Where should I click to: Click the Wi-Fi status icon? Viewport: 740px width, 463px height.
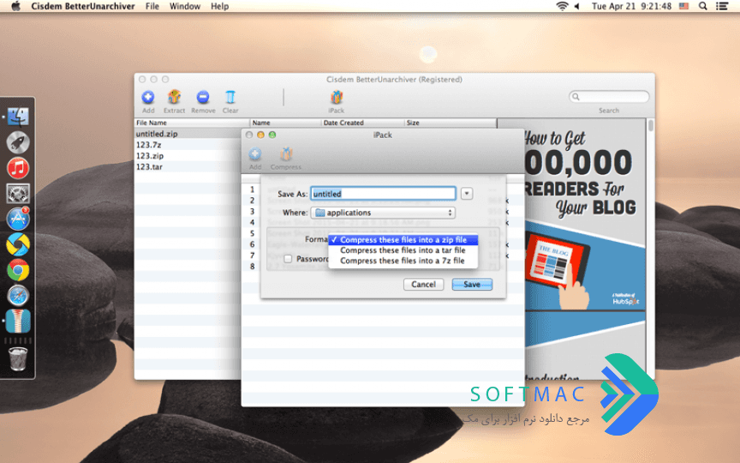pyautogui.click(x=562, y=6)
